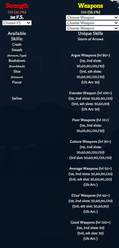
Task: Select the Rushdown skill
Action: 17,61
